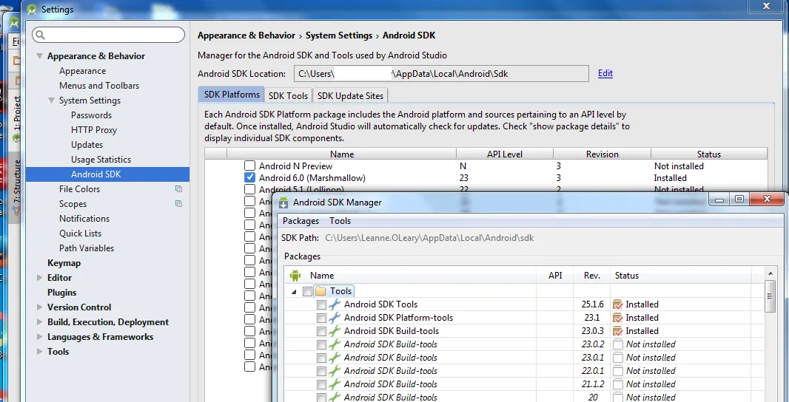Click installed status icon for Build-tools 23.0.3

tap(618, 331)
